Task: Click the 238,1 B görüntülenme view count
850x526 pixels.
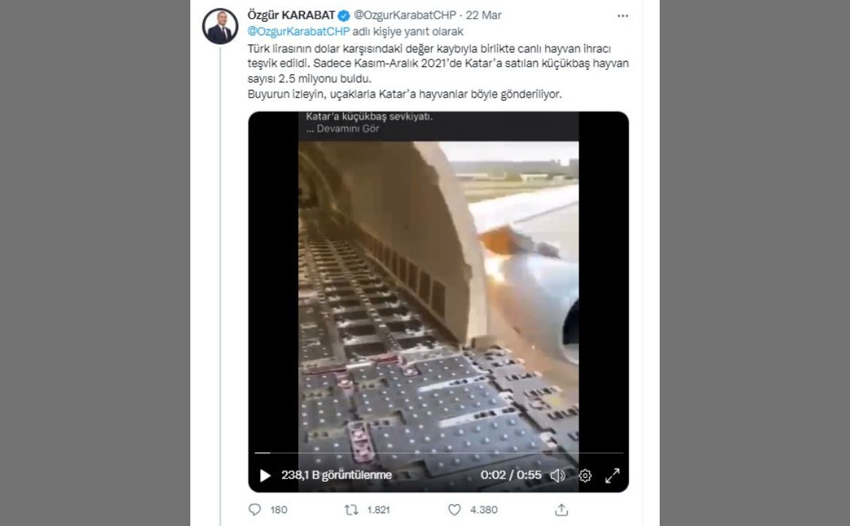Action: pos(336,475)
